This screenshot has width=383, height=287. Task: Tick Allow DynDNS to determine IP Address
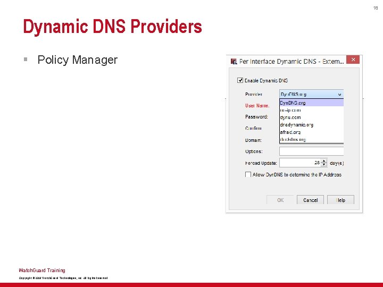248,174
